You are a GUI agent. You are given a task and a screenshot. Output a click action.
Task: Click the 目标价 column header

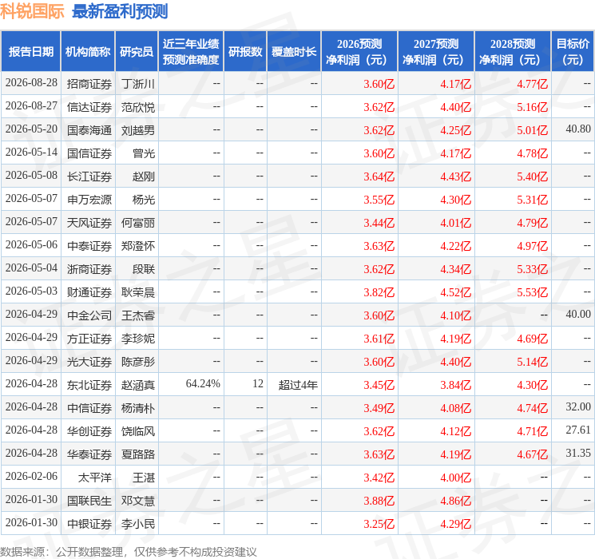pyautogui.click(x=572, y=52)
